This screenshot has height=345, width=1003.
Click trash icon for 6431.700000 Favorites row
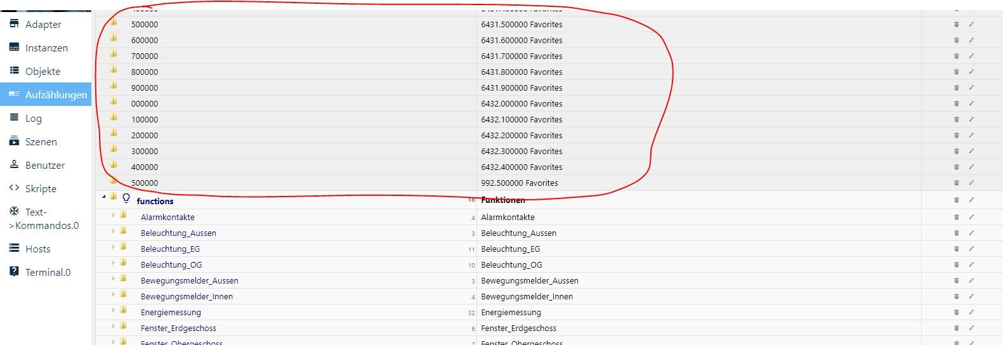pos(956,56)
